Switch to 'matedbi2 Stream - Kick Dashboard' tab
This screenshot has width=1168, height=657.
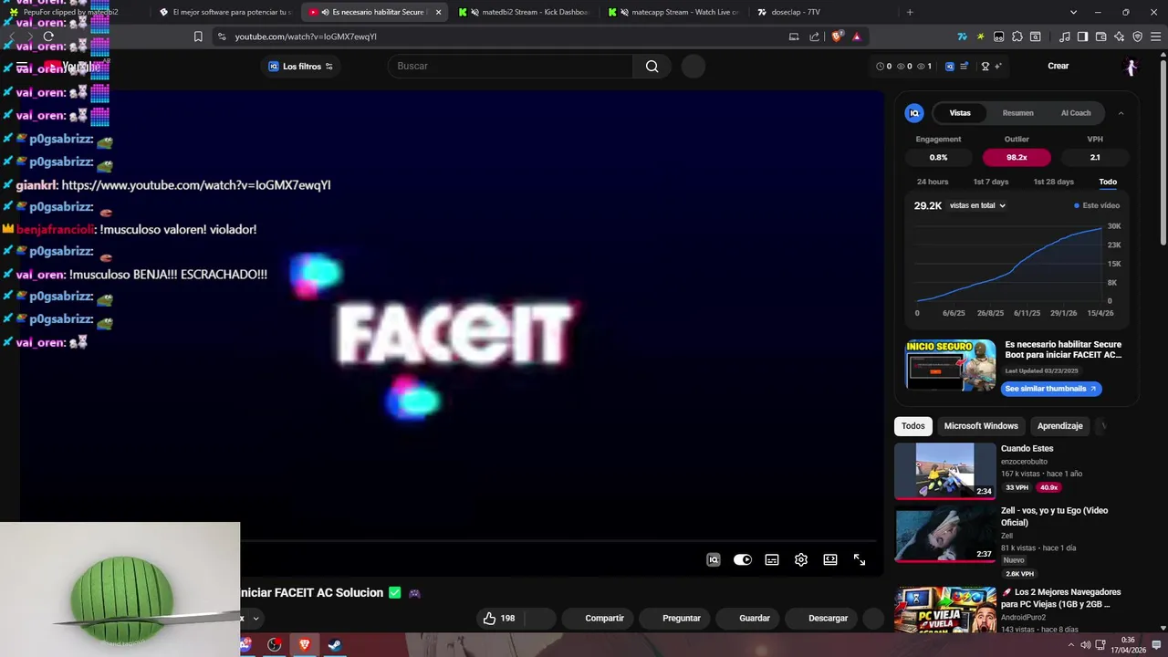coord(526,12)
